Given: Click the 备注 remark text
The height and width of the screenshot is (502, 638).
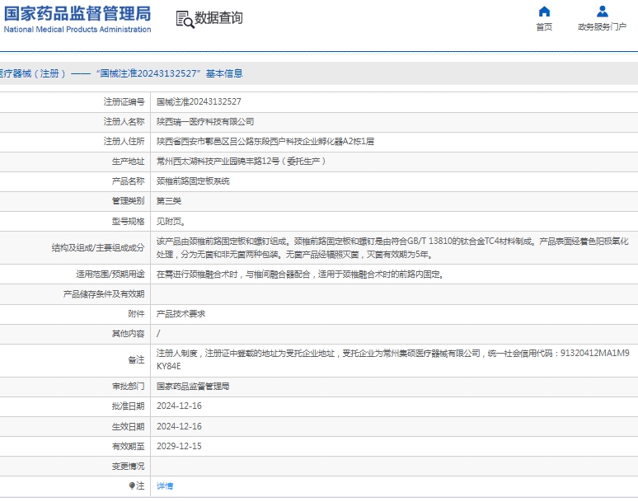Looking at the screenshot, I should (393, 359).
